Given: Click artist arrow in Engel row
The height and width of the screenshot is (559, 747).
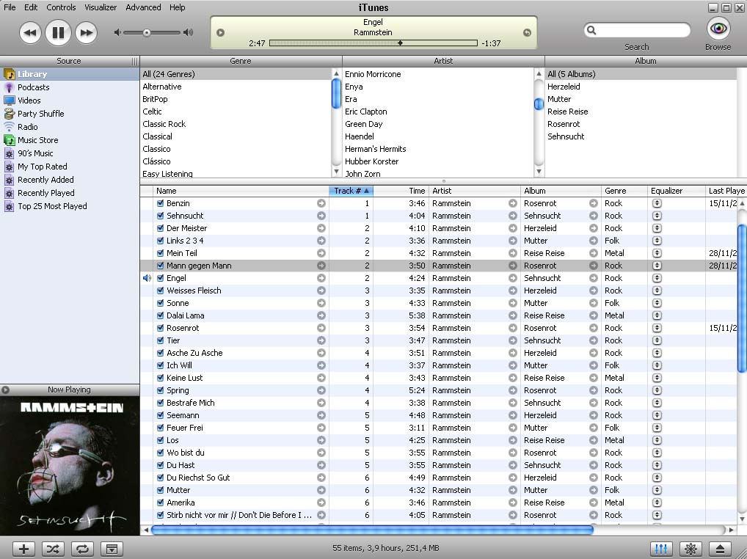Looking at the screenshot, I should pyautogui.click(x=513, y=278).
